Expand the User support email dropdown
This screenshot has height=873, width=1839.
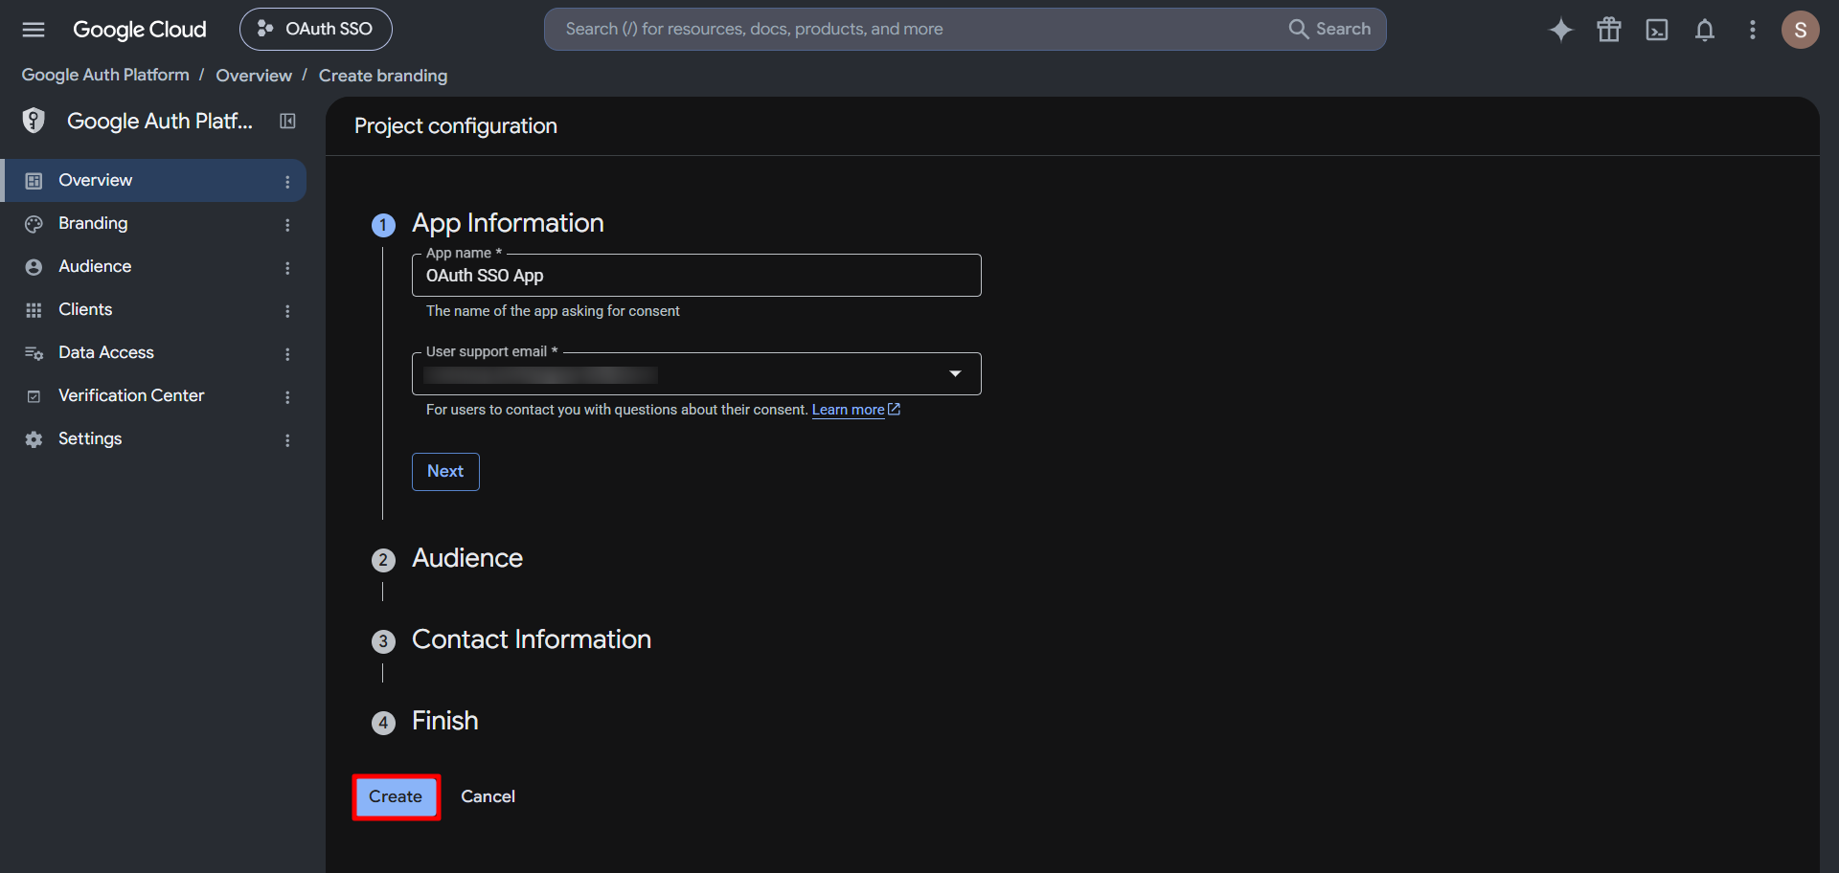(x=696, y=373)
